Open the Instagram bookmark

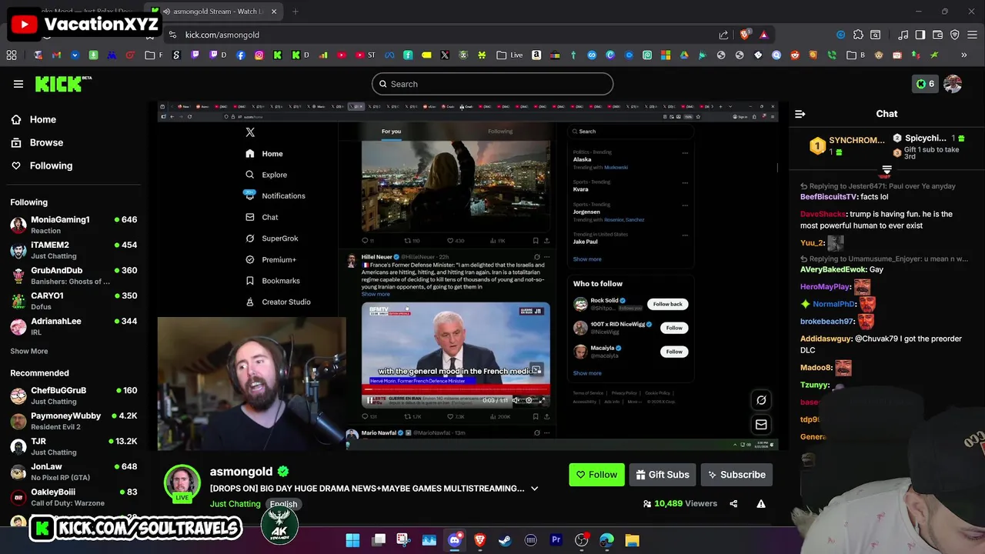[259, 55]
